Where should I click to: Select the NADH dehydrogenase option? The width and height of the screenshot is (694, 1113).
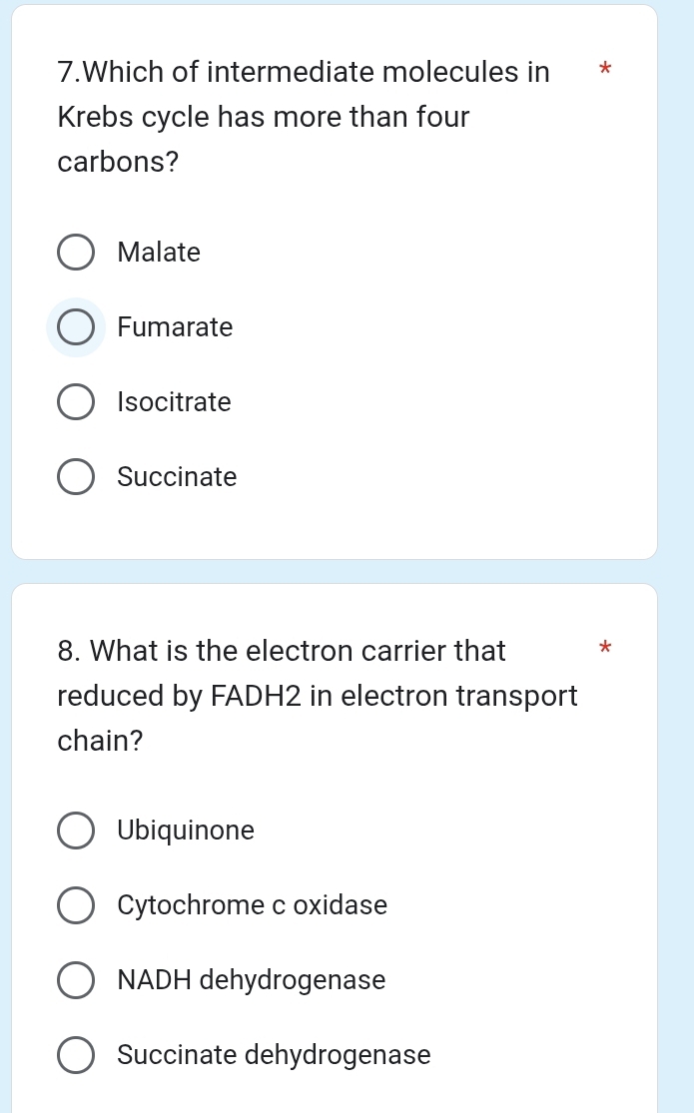tap(76, 979)
